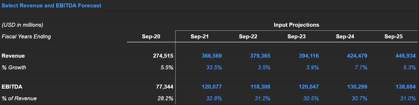419x105 pixels.
Task: Select the Fiscal Years Ending label
Action: 26,36
